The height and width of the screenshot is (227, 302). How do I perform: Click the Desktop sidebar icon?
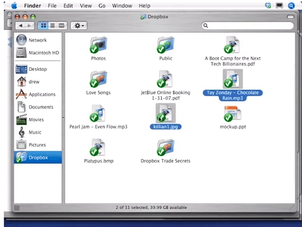pyautogui.click(x=21, y=69)
